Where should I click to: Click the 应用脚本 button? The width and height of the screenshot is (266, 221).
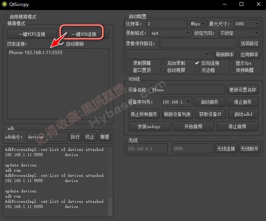pyautogui.click(x=249, y=55)
